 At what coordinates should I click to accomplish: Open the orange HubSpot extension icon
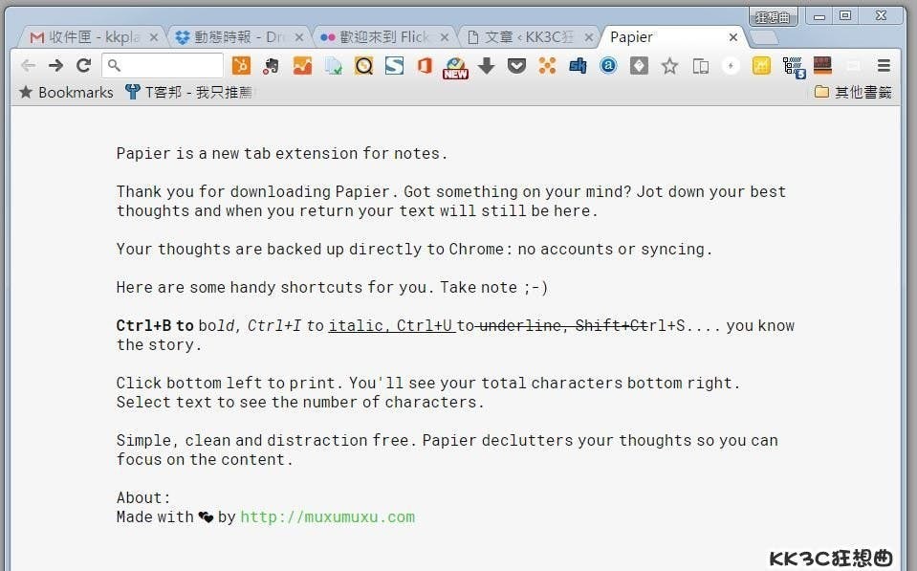pyautogui.click(x=241, y=66)
